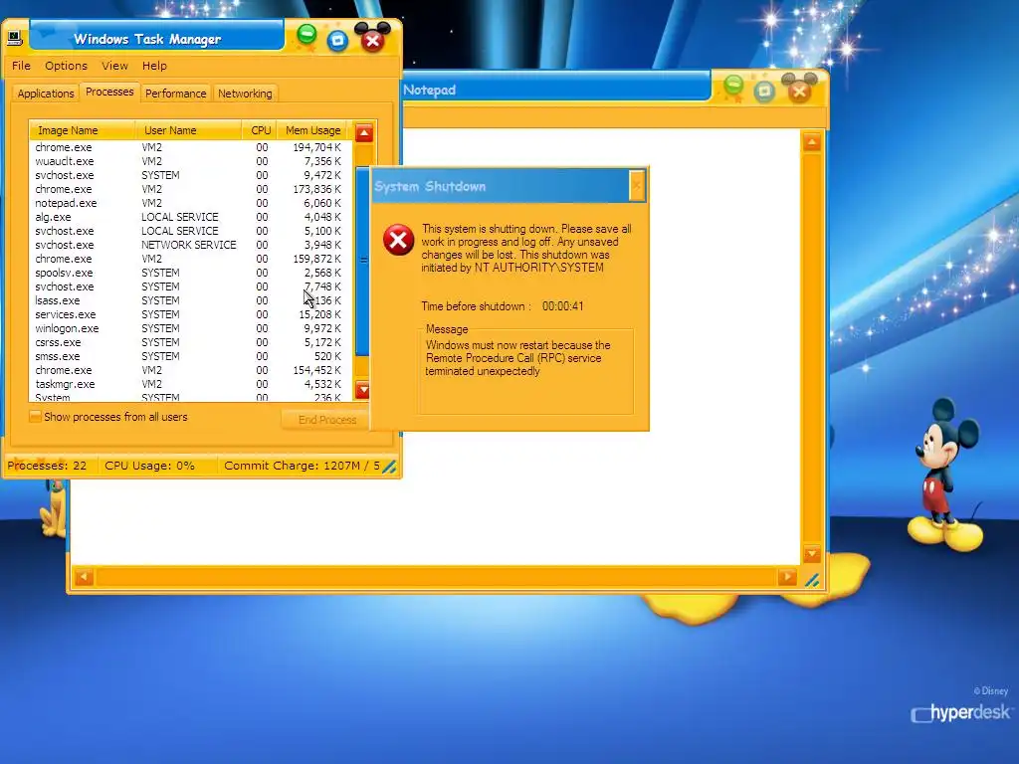Image resolution: width=1019 pixels, height=764 pixels.
Task: Select the alg.exe process row
Action: [190, 217]
